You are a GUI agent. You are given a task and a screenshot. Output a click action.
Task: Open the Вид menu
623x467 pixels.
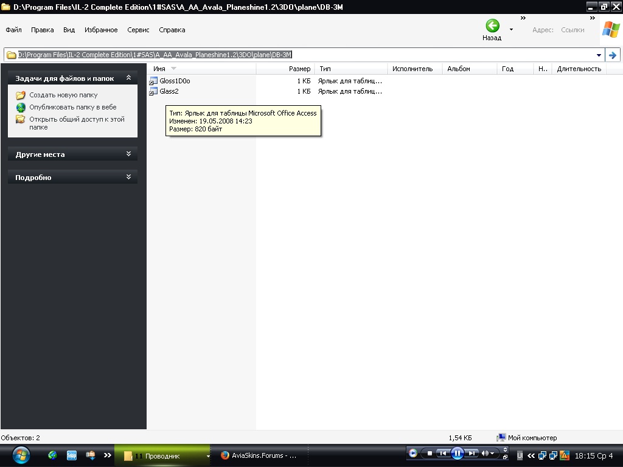pyautogui.click(x=69, y=30)
